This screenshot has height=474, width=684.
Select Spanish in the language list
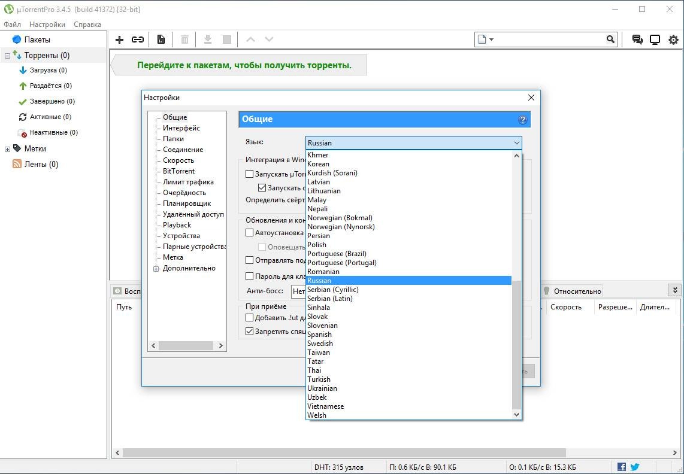click(319, 335)
